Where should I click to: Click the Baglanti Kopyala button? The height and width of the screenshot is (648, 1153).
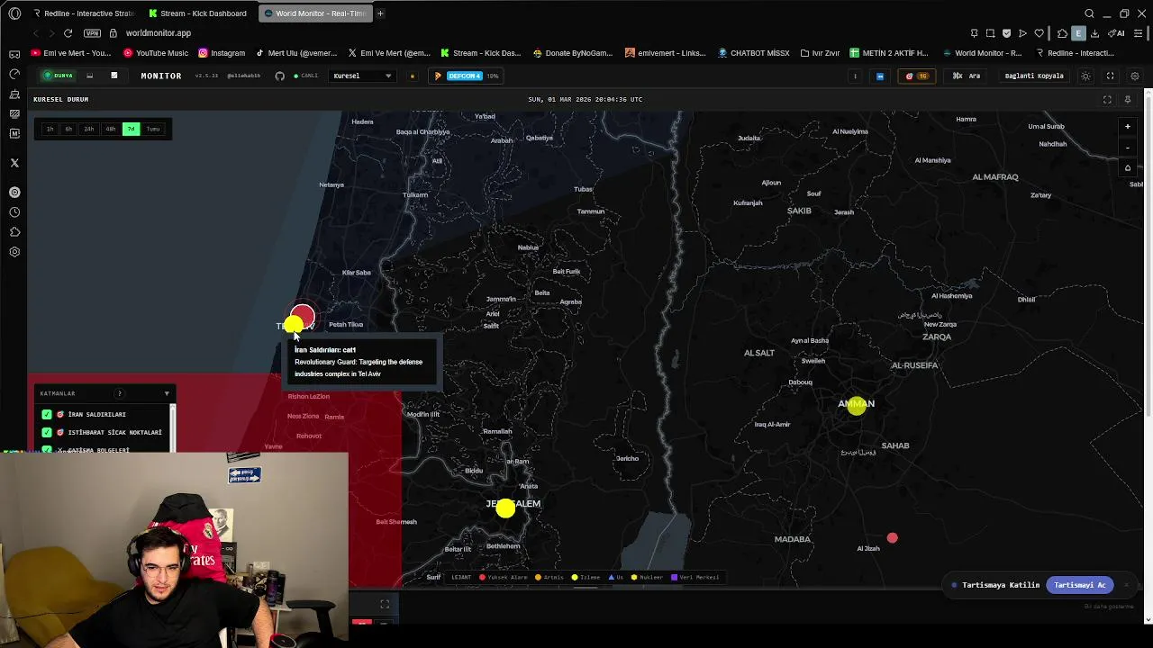1034,76
